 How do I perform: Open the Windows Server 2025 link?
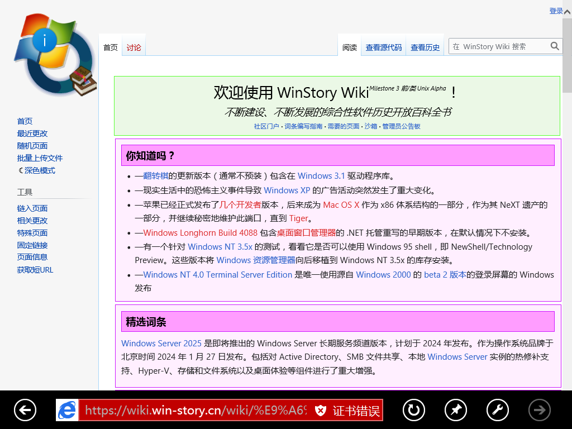(x=161, y=344)
